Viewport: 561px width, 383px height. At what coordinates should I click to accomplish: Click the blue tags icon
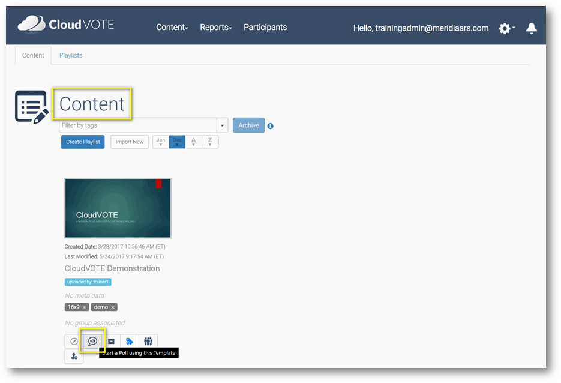[x=130, y=341]
